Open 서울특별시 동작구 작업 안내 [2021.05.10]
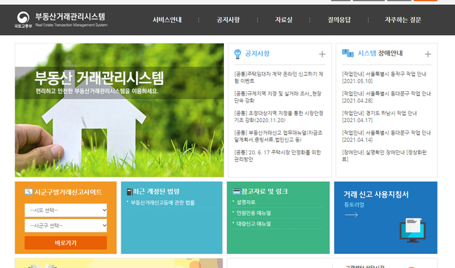The height and width of the screenshot is (268, 455). click(x=384, y=77)
